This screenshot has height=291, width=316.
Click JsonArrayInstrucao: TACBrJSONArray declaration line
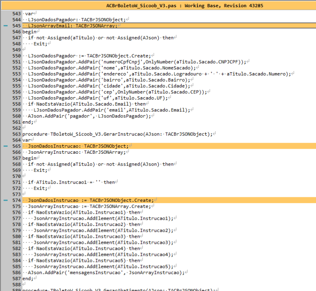77,152
